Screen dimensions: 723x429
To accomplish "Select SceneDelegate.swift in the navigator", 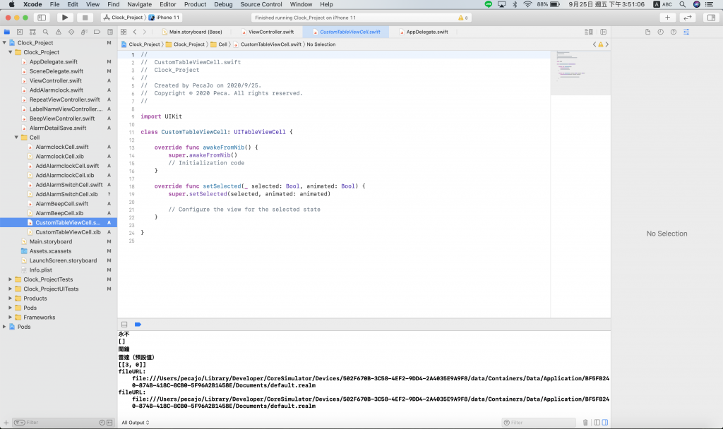I will click(x=56, y=71).
